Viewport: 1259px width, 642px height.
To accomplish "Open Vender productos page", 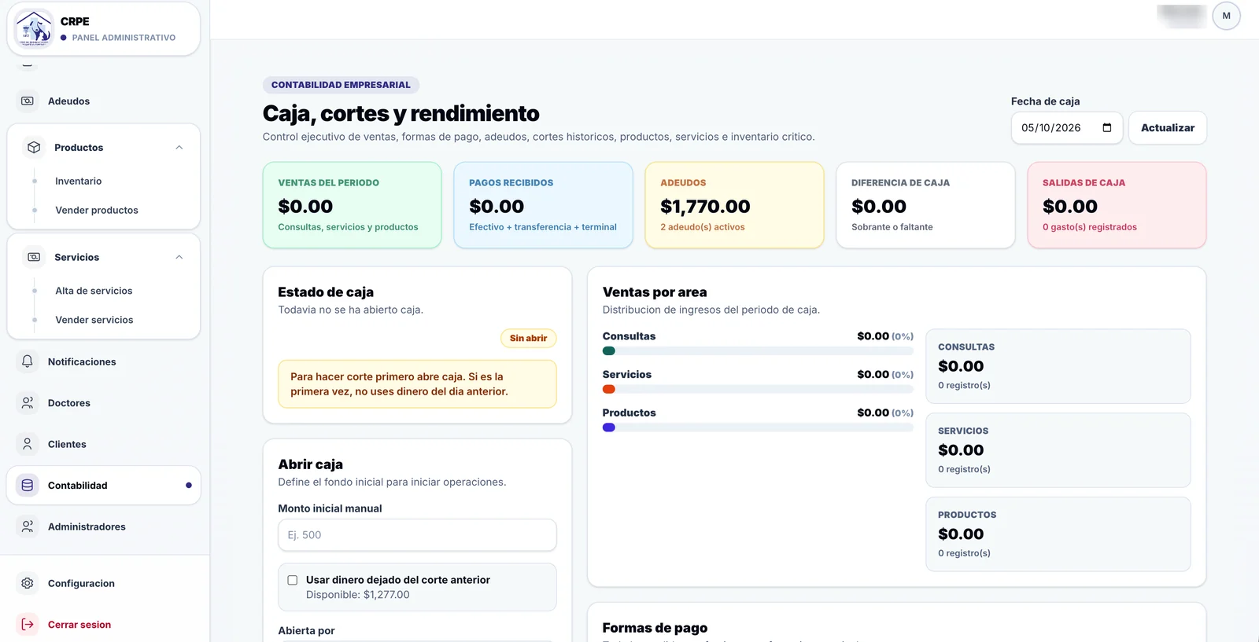I will pyautogui.click(x=97, y=210).
